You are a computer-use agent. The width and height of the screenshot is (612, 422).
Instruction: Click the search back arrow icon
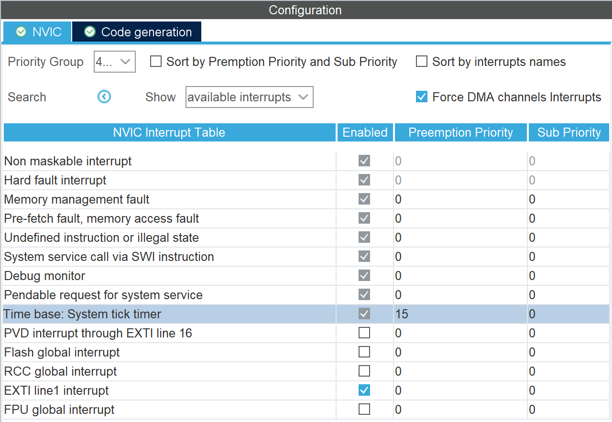(x=104, y=97)
